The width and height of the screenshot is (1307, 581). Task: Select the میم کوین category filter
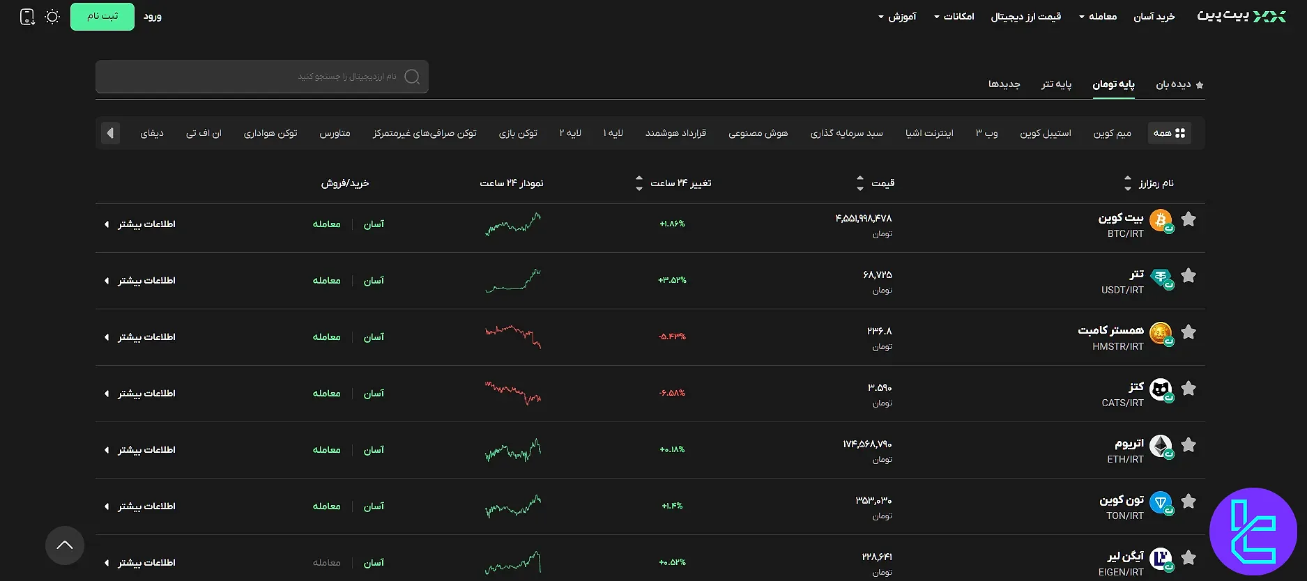(1112, 133)
